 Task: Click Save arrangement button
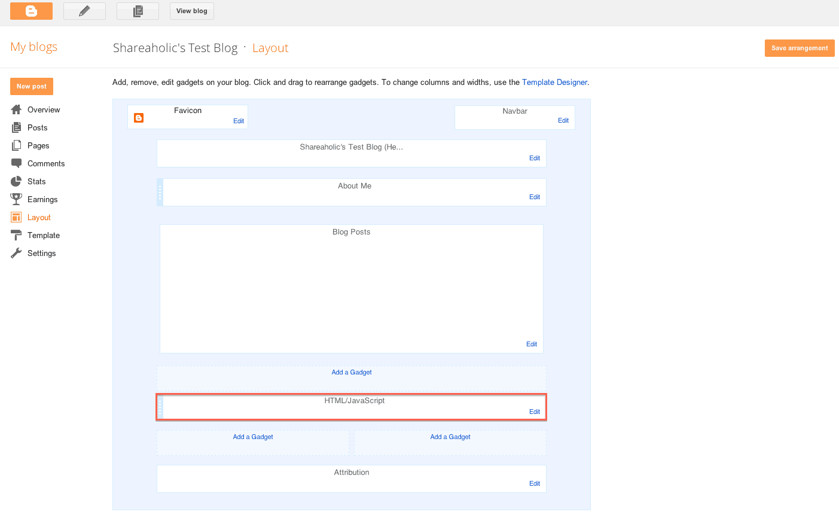coord(800,48)
